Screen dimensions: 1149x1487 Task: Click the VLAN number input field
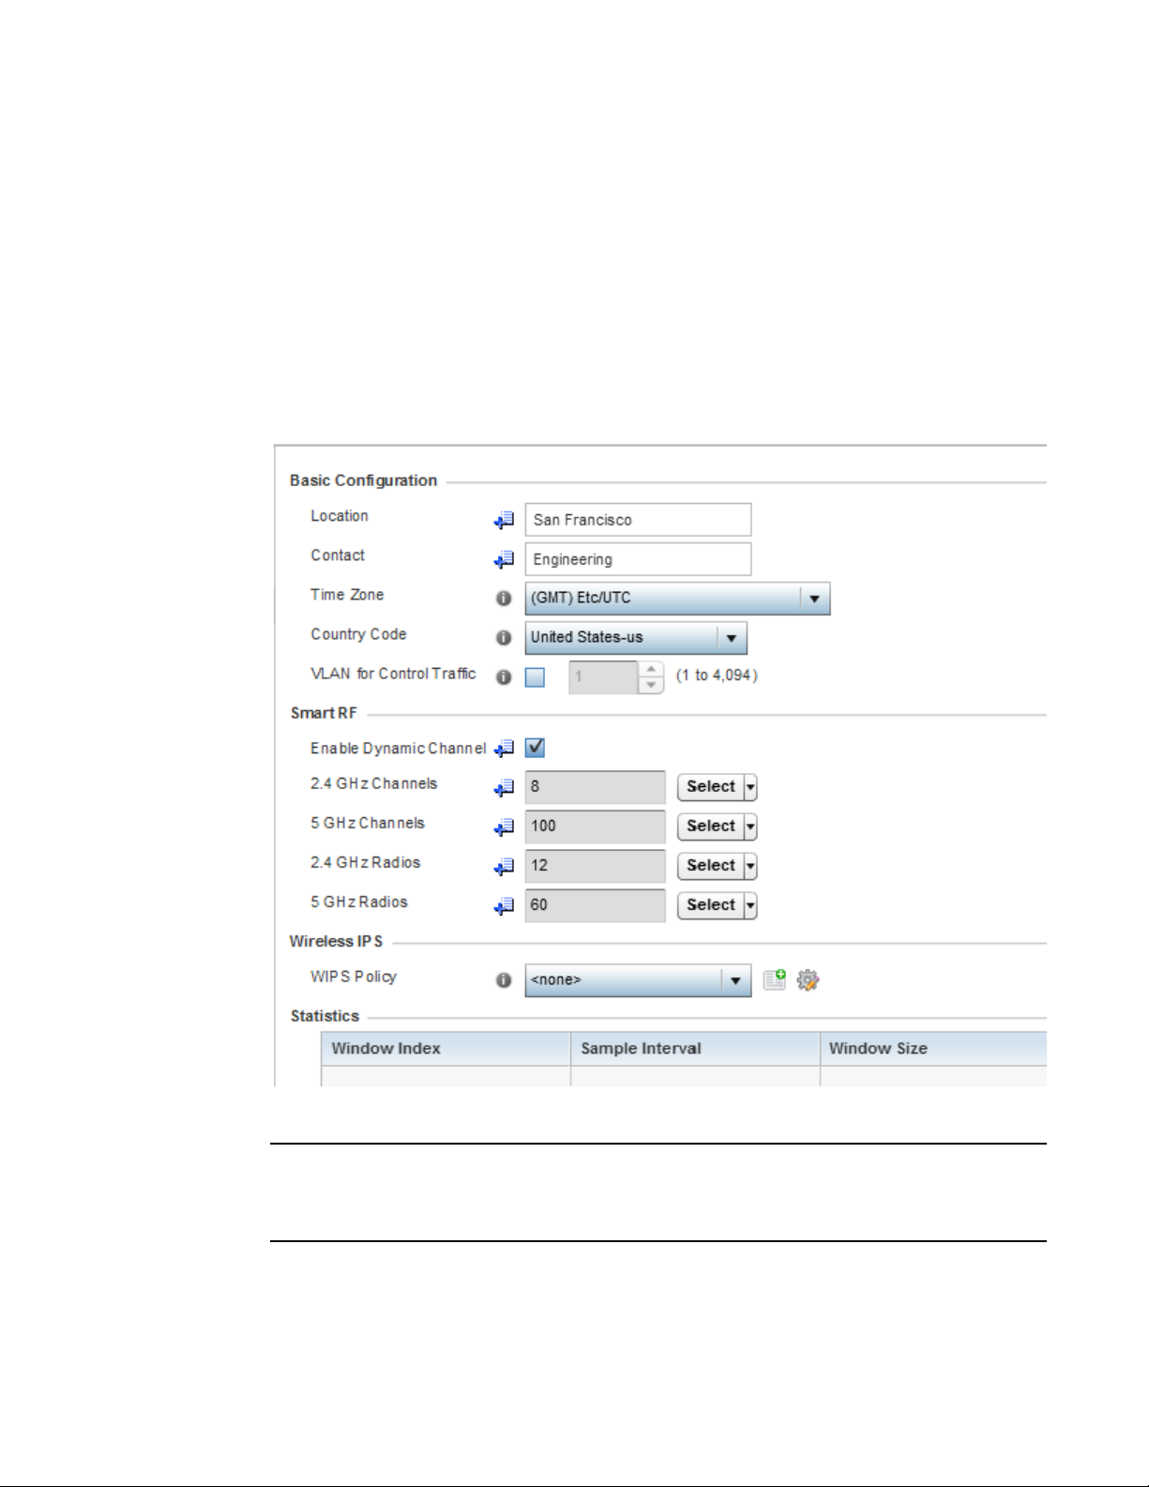pos(604,677)
